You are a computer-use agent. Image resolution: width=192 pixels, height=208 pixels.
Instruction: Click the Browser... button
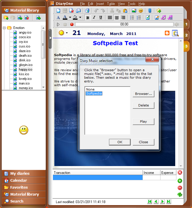143,94
